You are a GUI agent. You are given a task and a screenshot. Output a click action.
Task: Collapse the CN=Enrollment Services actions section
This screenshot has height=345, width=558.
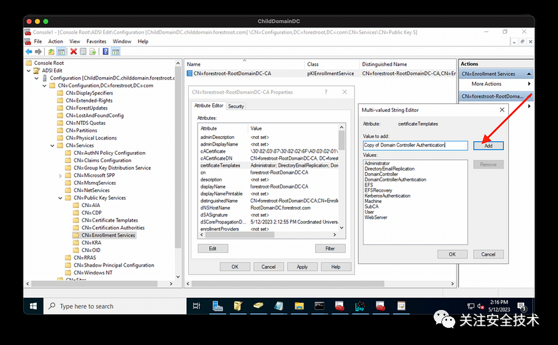tap(529, 74)
